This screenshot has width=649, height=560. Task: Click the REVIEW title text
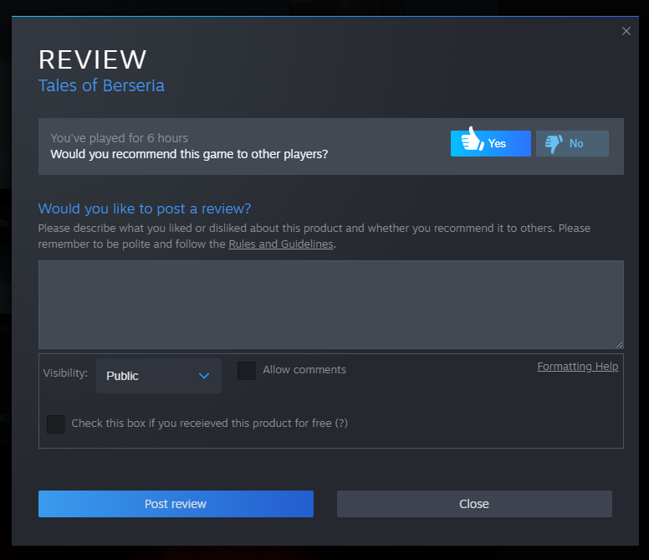(93, 59)
